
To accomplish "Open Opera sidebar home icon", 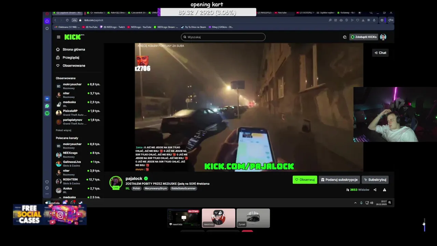I will tap(47, 21).
